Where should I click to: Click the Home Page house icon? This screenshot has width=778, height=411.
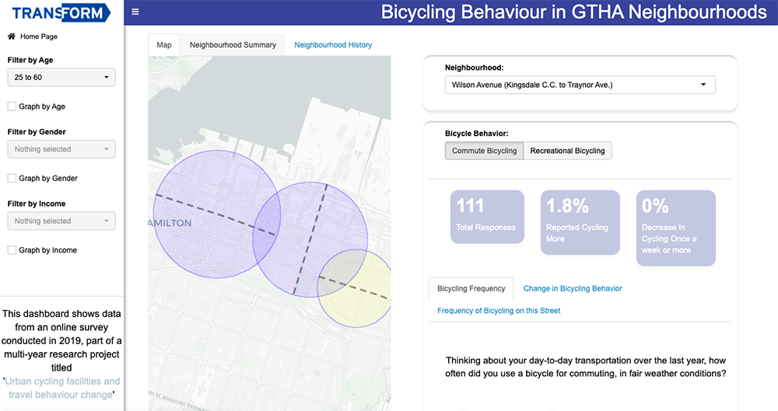click(x=12, y=37)
